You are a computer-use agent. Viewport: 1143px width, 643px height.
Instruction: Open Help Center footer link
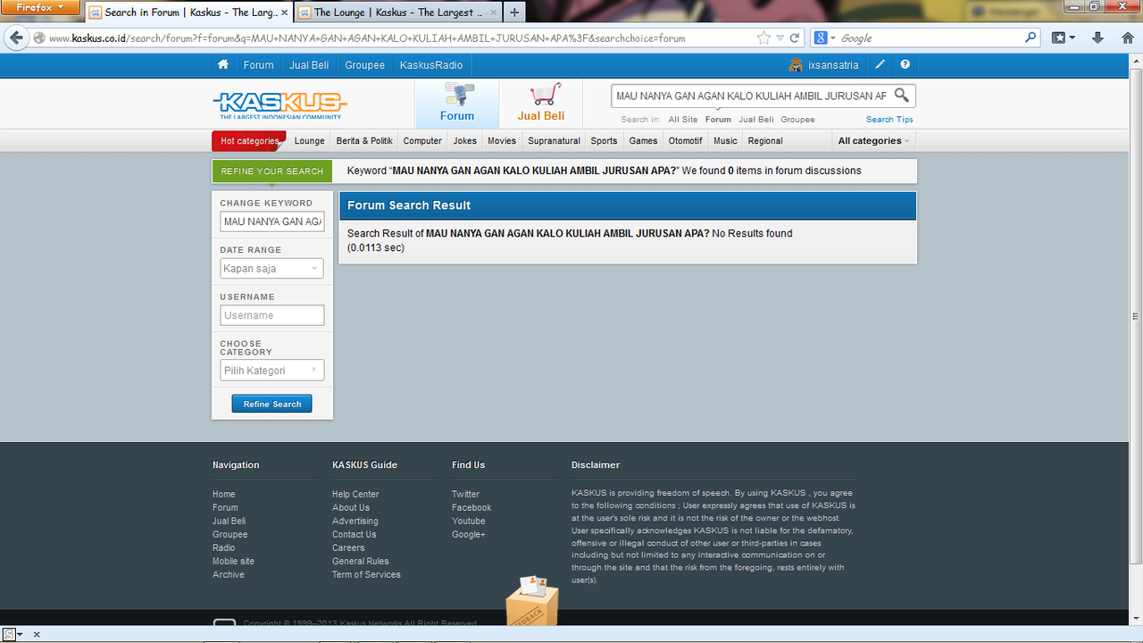[x=355, y=494]
